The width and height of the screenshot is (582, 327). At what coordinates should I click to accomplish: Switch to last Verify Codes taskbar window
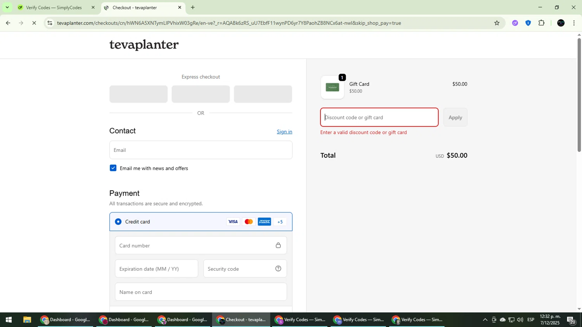coord(417,320)
